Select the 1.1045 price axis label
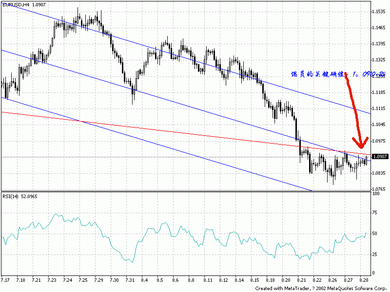Image resolution: width=390 pixels, height=292 pixels. point(379,125)
